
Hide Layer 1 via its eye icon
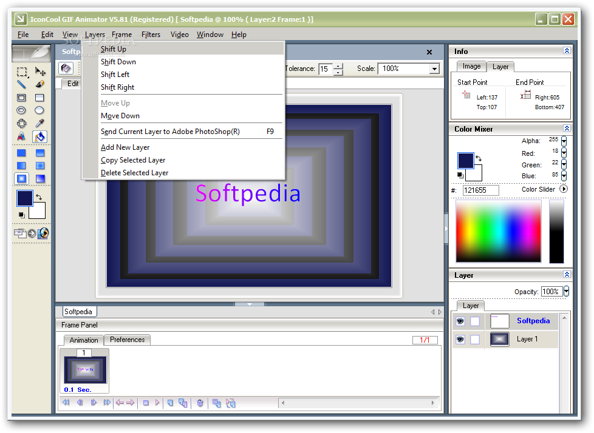click(x=460, y=339)
